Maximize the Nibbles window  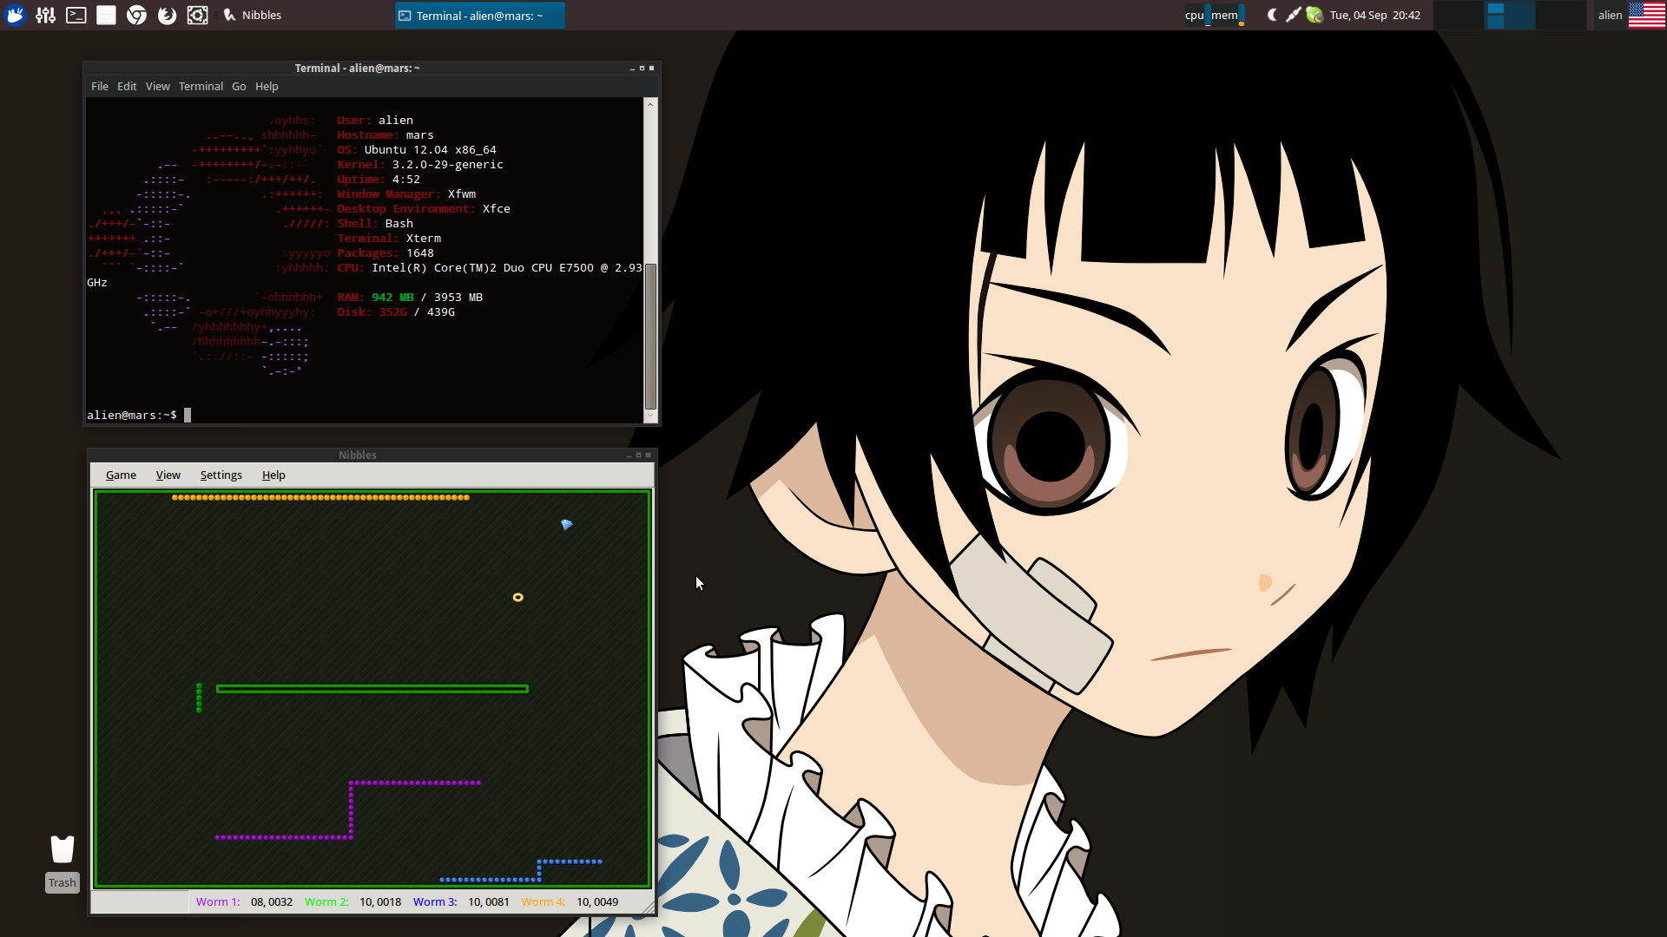[x=638, y=455]
